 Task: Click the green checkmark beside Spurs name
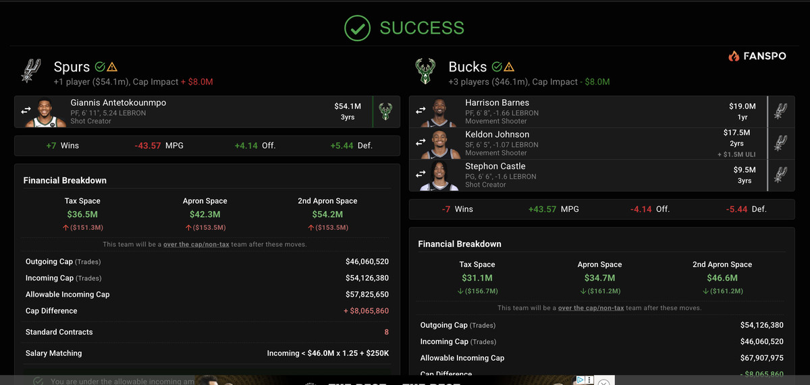100,67
